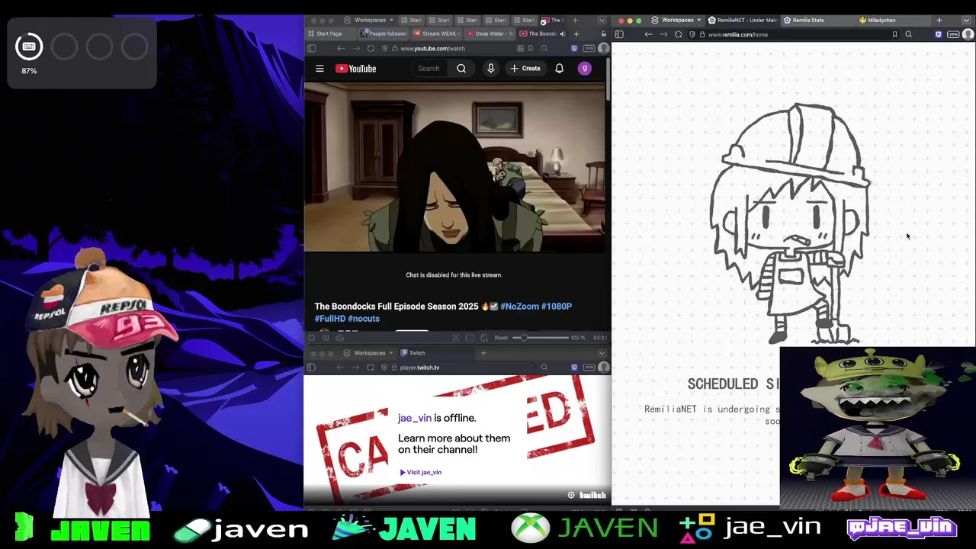This screenshot has width=976, height=549.
Task: Expand the tab list chevron in the Twitch window
Action: pos(602,353)
